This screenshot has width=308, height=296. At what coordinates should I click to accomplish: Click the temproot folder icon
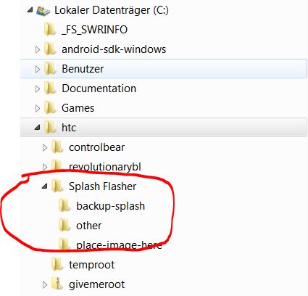pos(57,265)
